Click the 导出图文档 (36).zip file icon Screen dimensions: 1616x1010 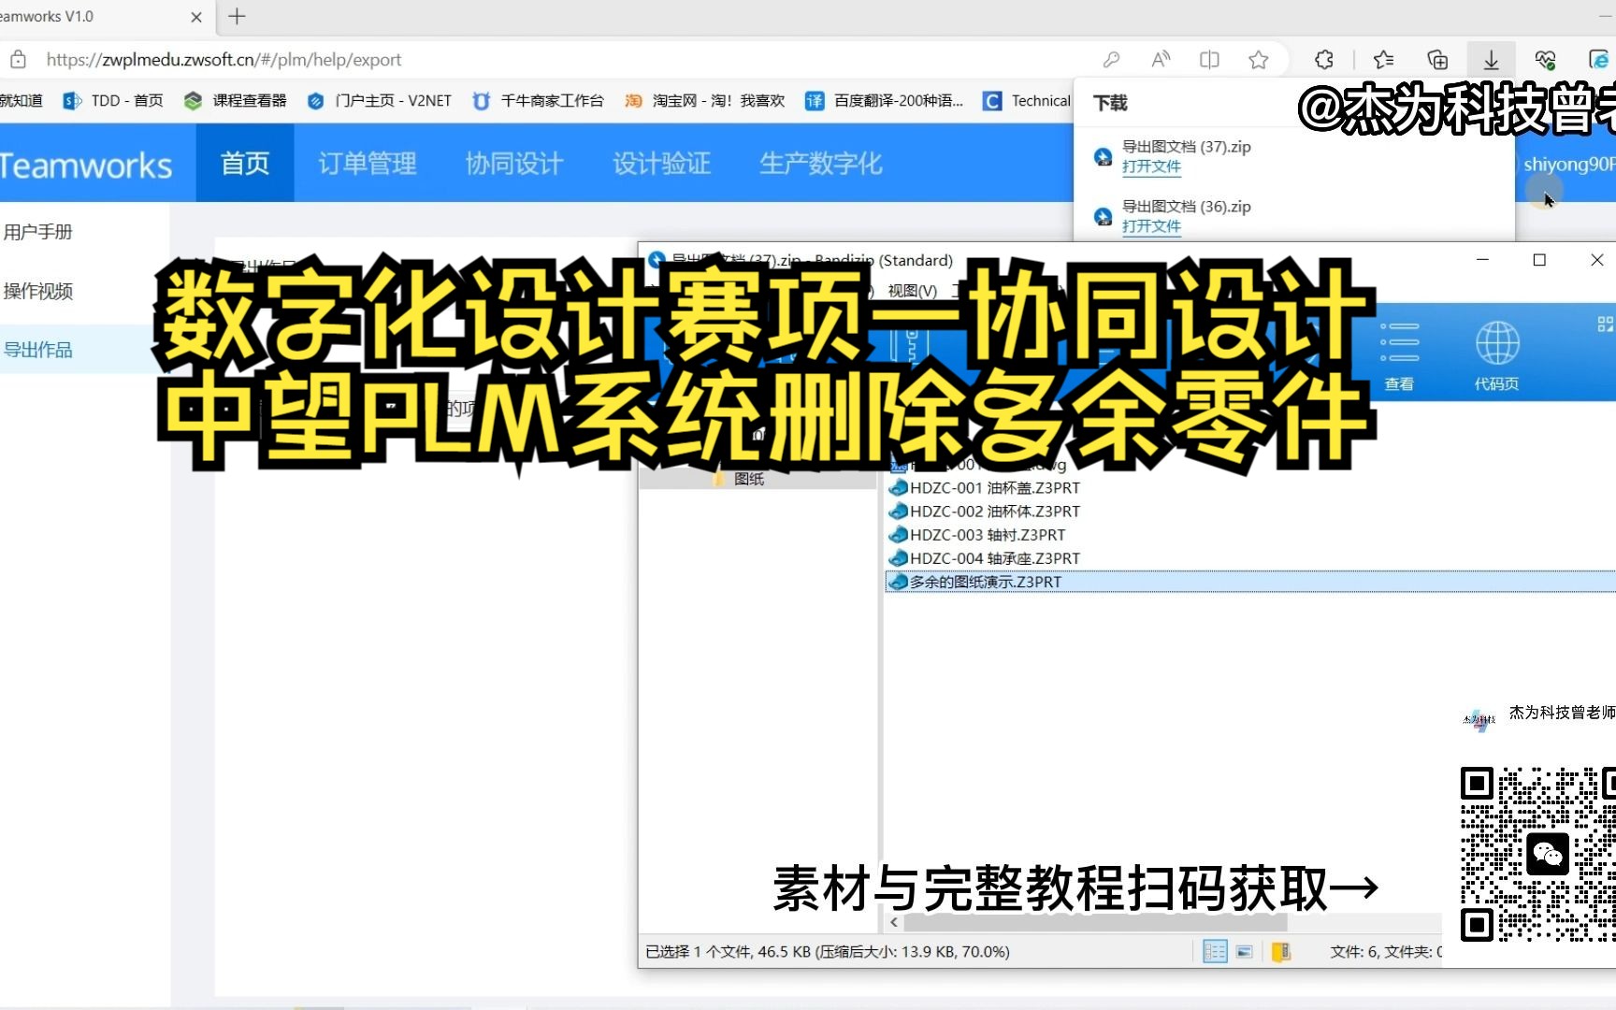[x=1104, y=216]
